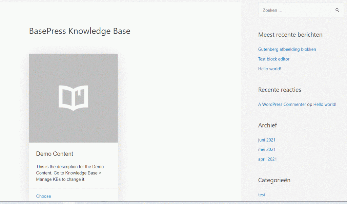Open A WordPress Commenter link
The width and height of the screenshot is (347, 204).
click(282, 104)
